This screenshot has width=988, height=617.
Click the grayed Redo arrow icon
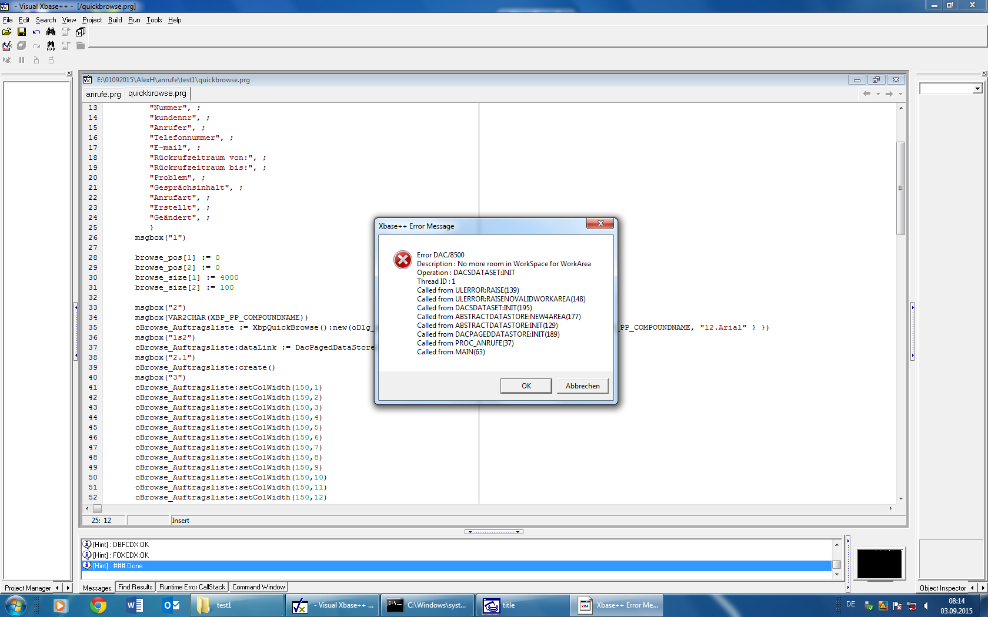click(x=36, y=45)
